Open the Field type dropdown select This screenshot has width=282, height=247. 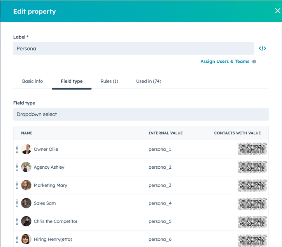141,114
